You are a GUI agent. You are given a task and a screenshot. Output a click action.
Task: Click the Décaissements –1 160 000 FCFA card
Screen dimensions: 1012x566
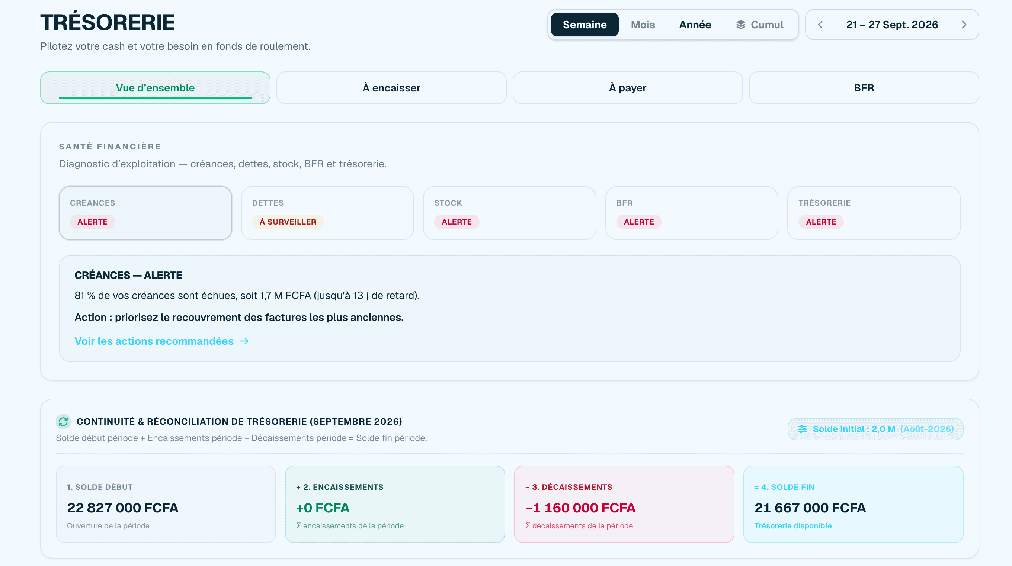click(624, 504)
